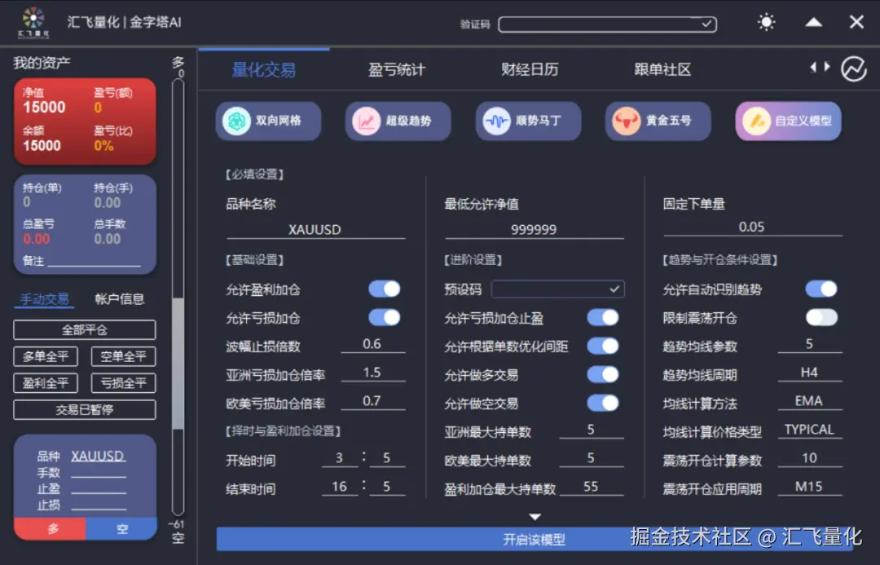Click the brightness sun icon in title bar
The height and width of the screenshot is (565, 880).
pyautogui.click(x=766, y=22)
